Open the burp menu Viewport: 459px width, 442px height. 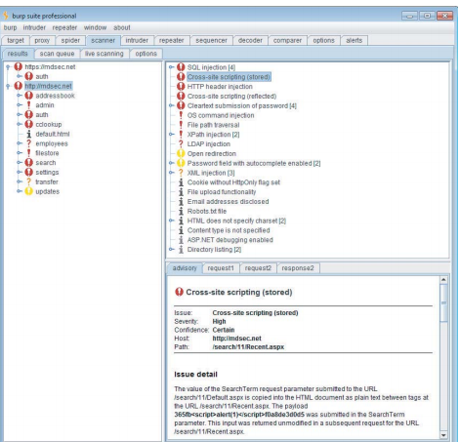pos(10,27)
